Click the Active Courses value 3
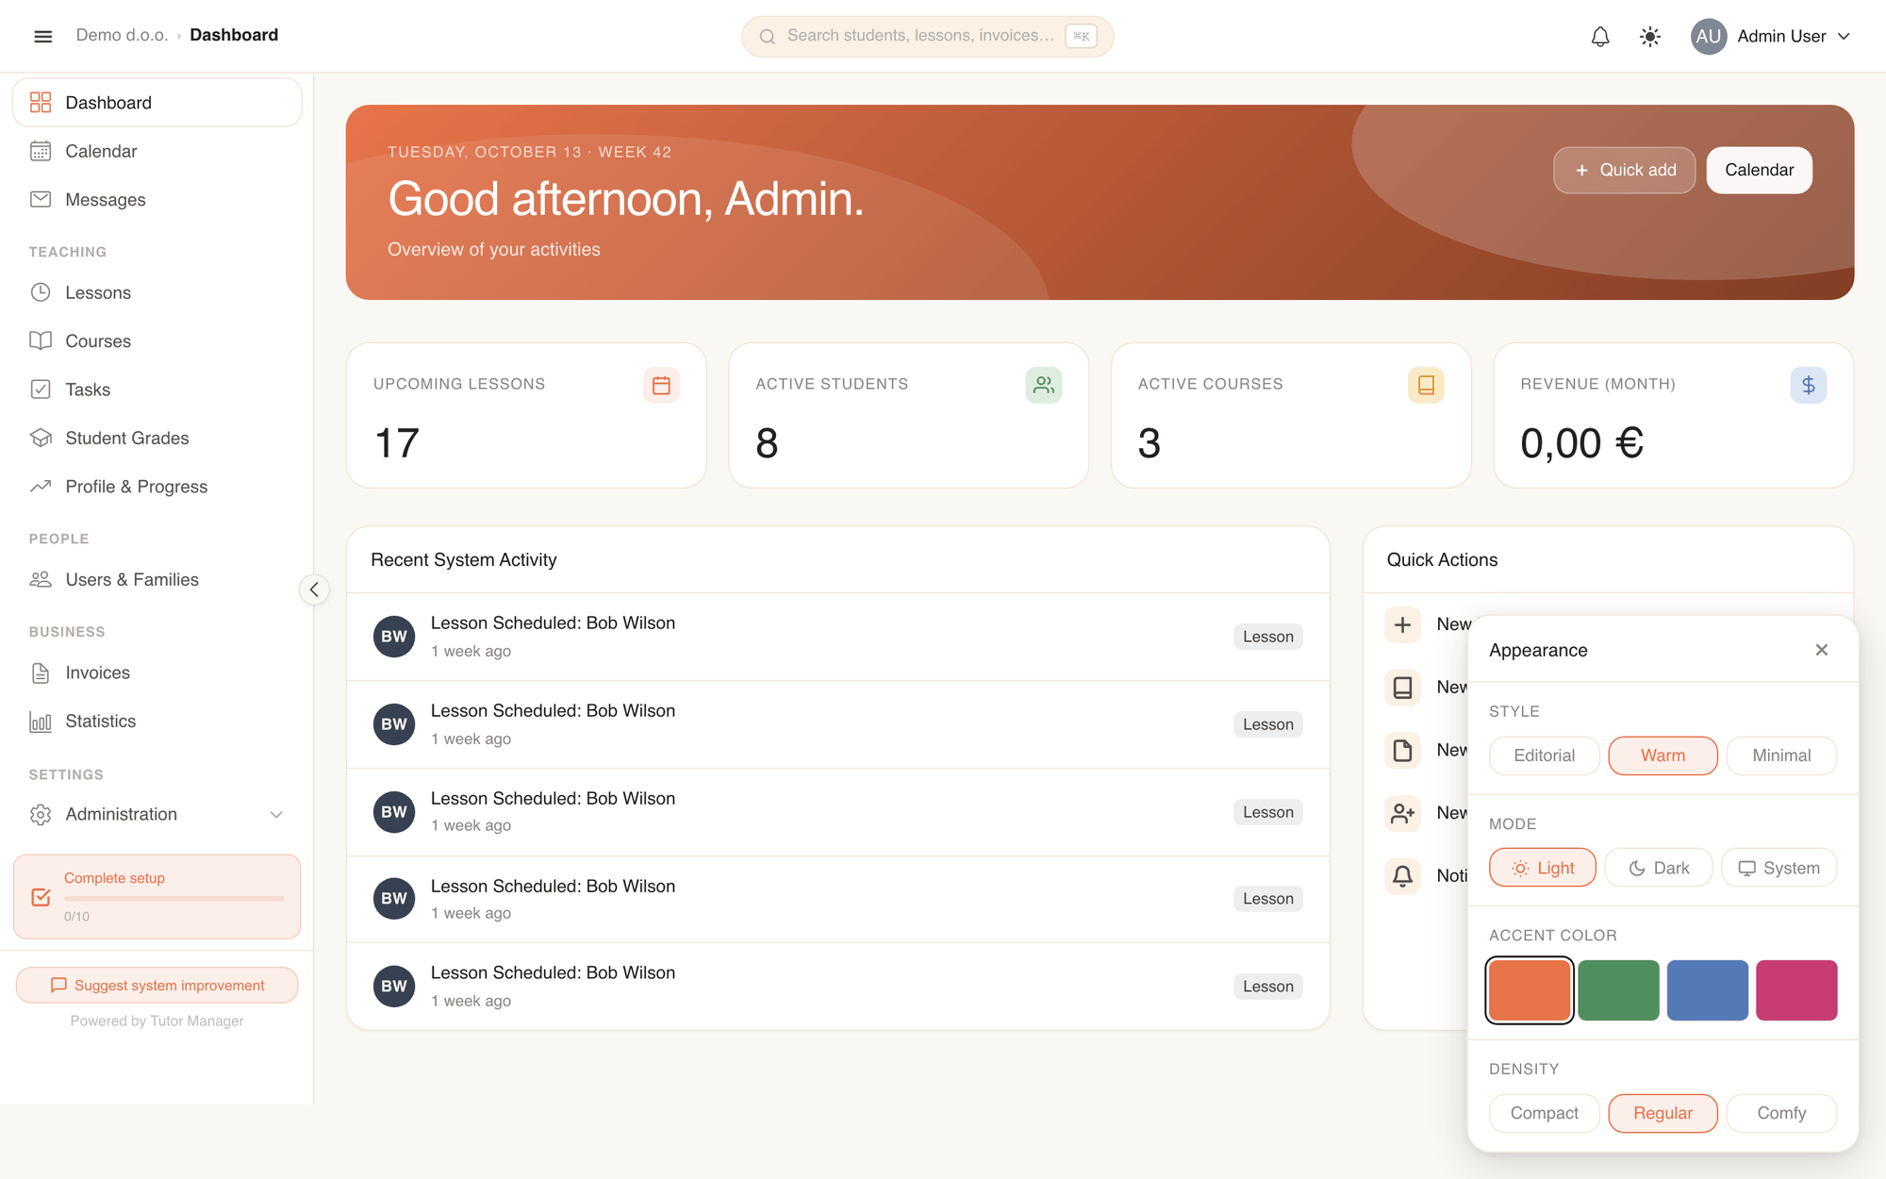 1149,443
